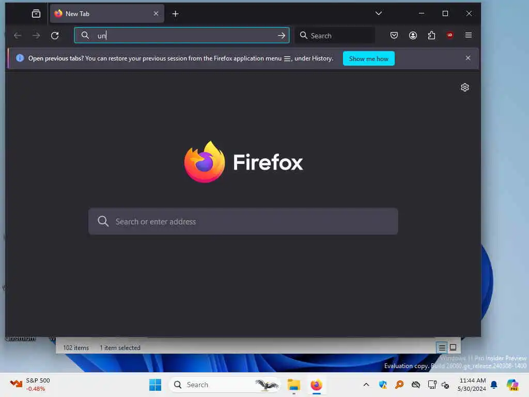Open the Firefox application hamburger menu
529x397 pixels.
468,35
